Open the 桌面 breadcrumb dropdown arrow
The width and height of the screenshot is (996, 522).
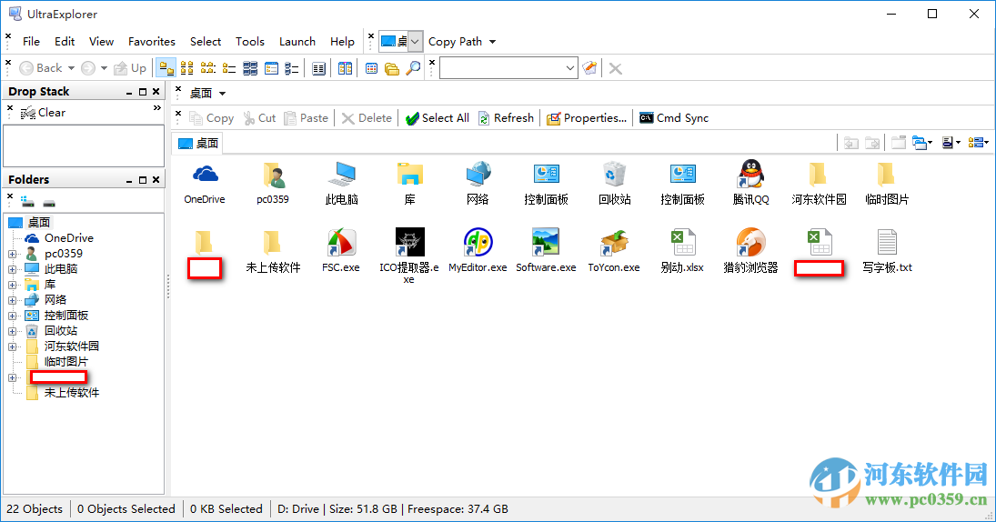tap(222, 94)
